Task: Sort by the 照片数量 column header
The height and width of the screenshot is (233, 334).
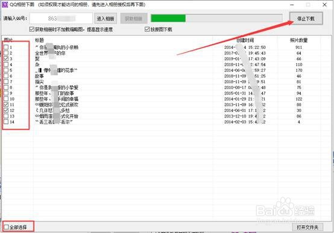Action: [298, 40]
